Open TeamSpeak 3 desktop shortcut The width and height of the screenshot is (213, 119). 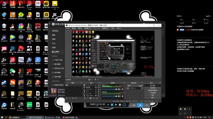[x=29, y=62]
